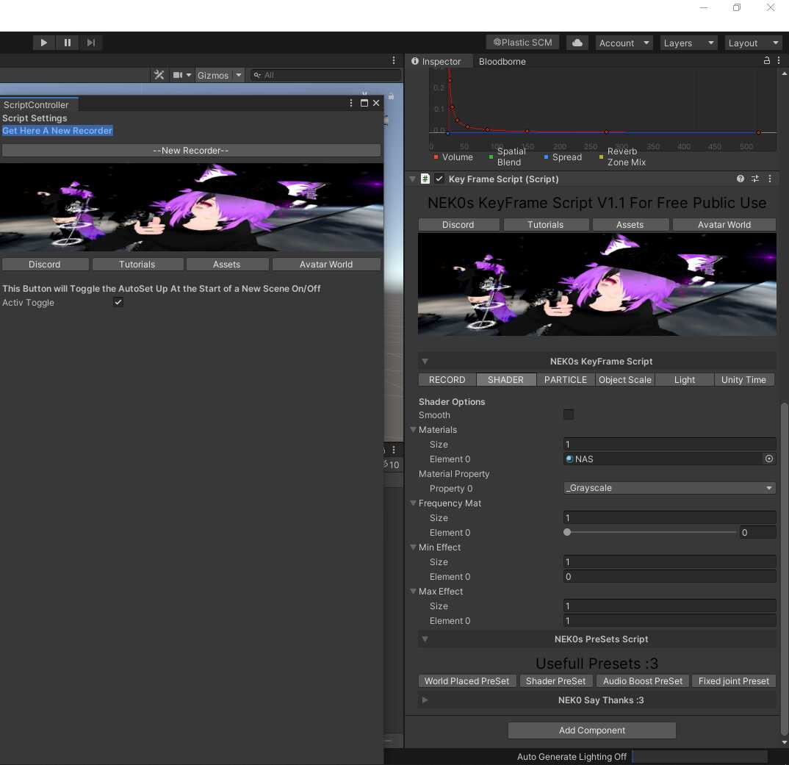Open Key Frame Script help icon
The height and width of the screenshot is (765, 789).
[741, 179]
